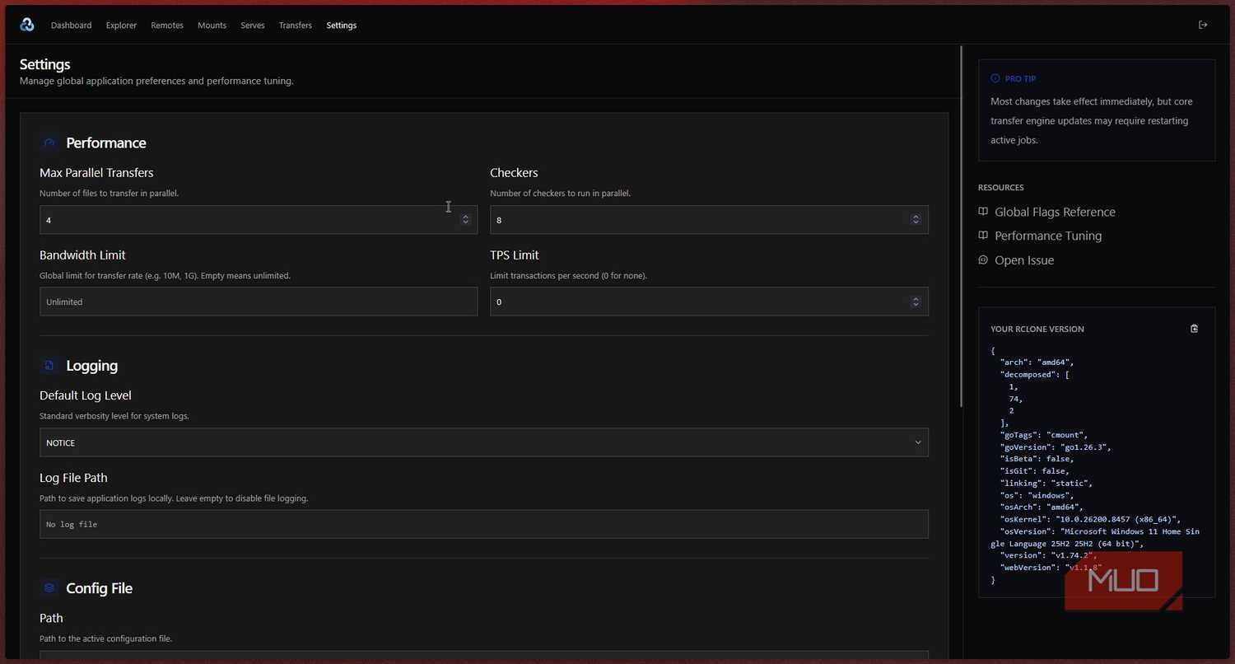Screen dimensions: 1235x664
Task: Click the logout icon in top bar
Action: pos(1203,25)
